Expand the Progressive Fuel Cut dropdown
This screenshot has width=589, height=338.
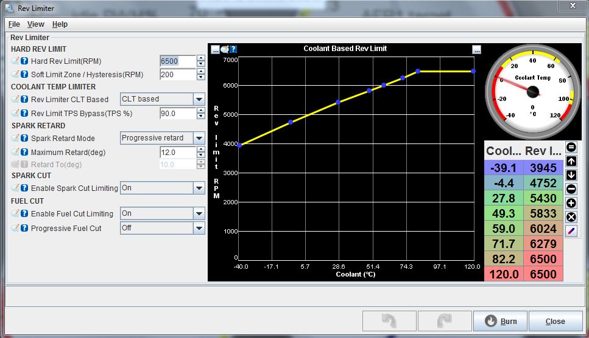click(x=199, y=228)
